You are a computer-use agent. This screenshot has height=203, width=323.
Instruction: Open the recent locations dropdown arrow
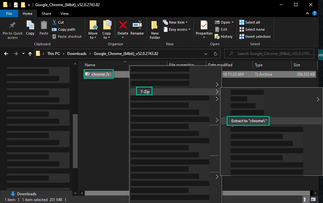pos(23,54)
